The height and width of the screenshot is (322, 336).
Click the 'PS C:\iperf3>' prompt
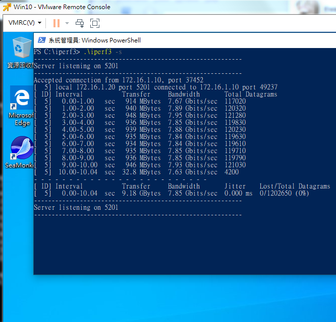(x=57, y=52)
